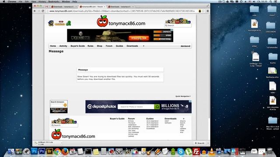Click the orange Go button in the Amazon search box

(x=65, y=105)
